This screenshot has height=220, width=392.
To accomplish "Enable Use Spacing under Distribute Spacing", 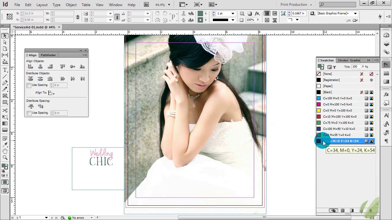I will coord(29,113).
